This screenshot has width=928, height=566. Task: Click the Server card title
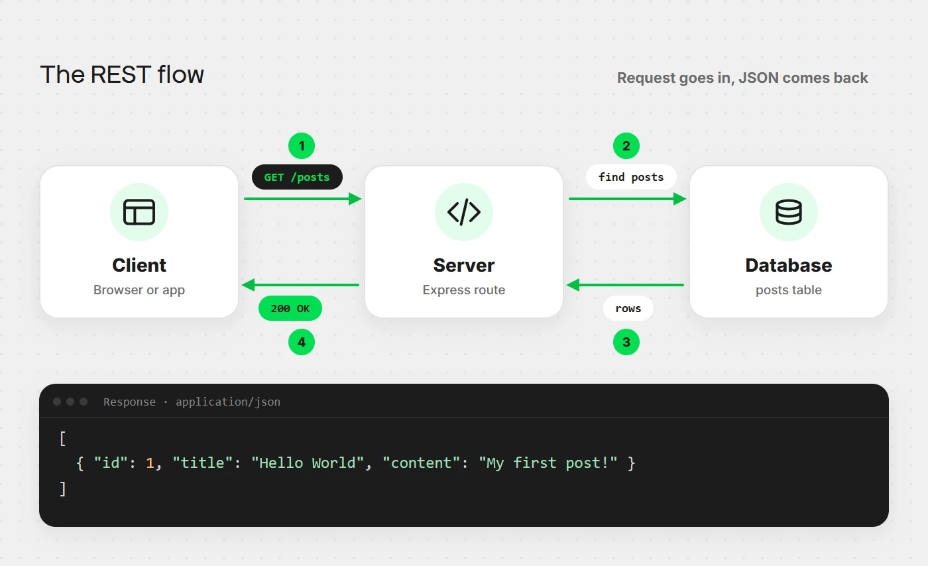(464, 265)
